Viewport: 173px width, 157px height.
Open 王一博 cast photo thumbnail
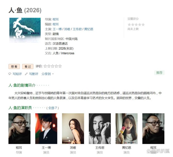click(46, 129)
